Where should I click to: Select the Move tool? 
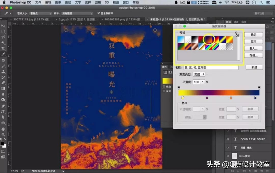(4, 26)
